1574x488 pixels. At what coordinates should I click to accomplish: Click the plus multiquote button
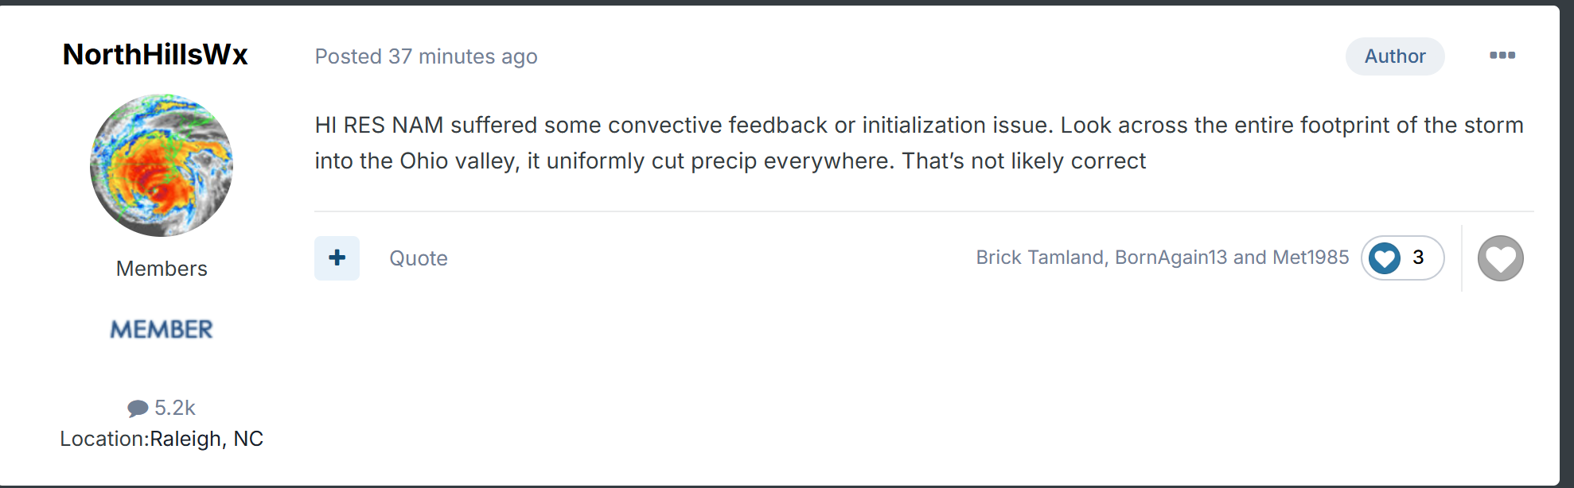(x=337, y=258)
